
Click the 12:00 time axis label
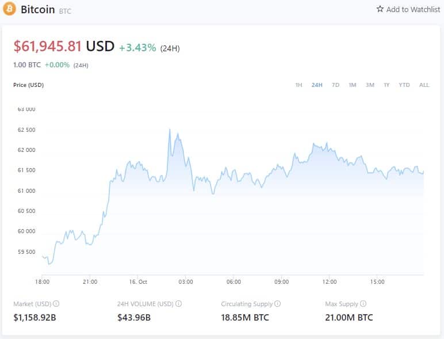[330, 282]
